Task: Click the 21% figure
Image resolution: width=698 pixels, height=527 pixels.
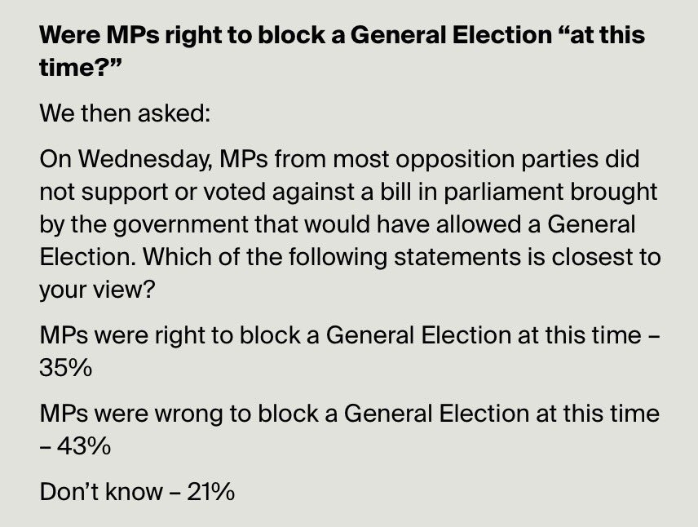Action: 210,492
